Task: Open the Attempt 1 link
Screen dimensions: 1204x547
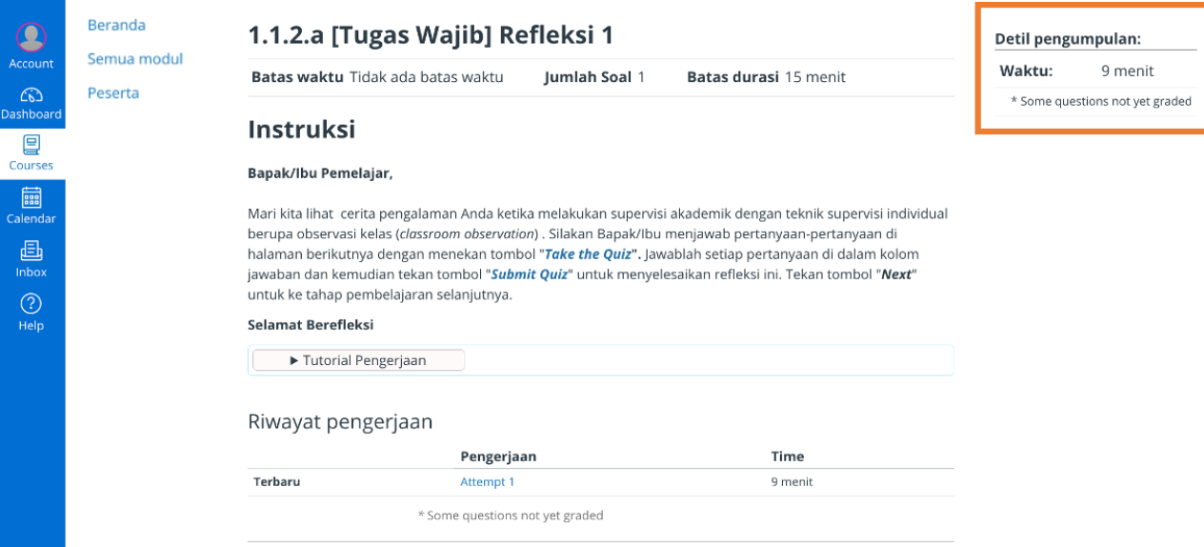Action: pyautogui.click(x=487, y=482)
